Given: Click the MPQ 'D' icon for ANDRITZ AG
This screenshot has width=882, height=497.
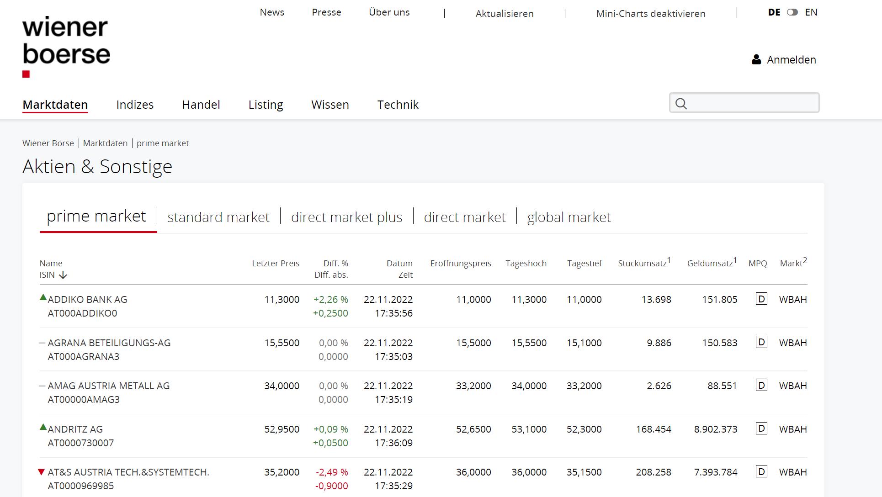Looking at the screenshot, I should [x=761, y=428].
